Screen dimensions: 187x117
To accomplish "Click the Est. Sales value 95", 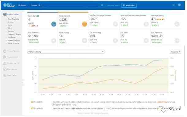I will click(122, 36).
